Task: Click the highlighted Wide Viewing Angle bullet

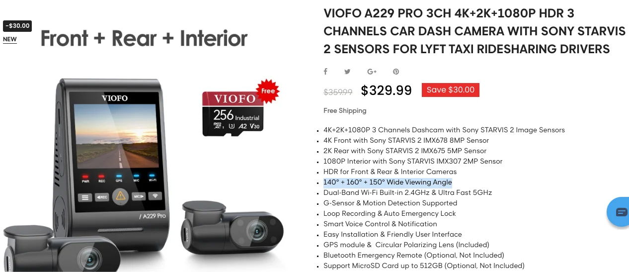Action: pyautogui.click(x=388, y=182)
